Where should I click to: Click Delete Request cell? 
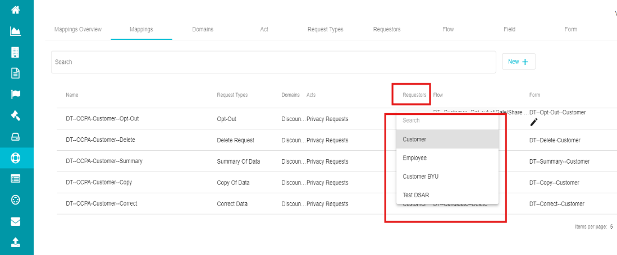pos(236,140)
